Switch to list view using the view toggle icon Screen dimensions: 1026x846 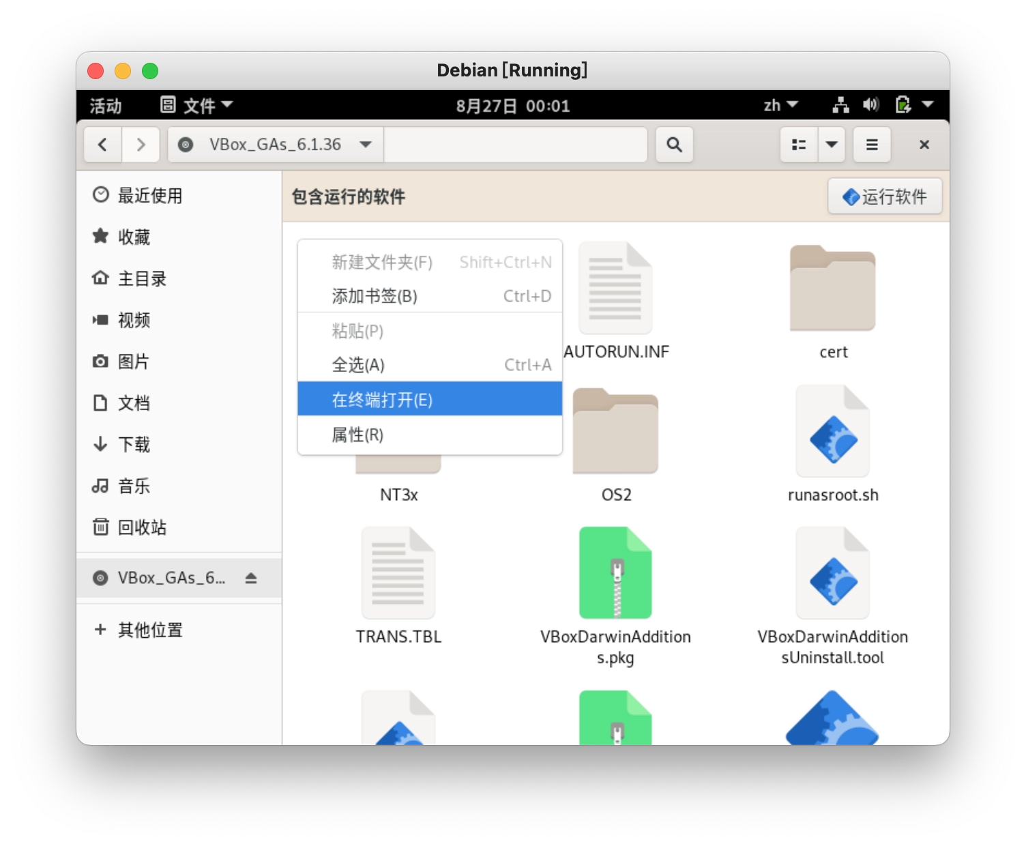pos(799,145)
